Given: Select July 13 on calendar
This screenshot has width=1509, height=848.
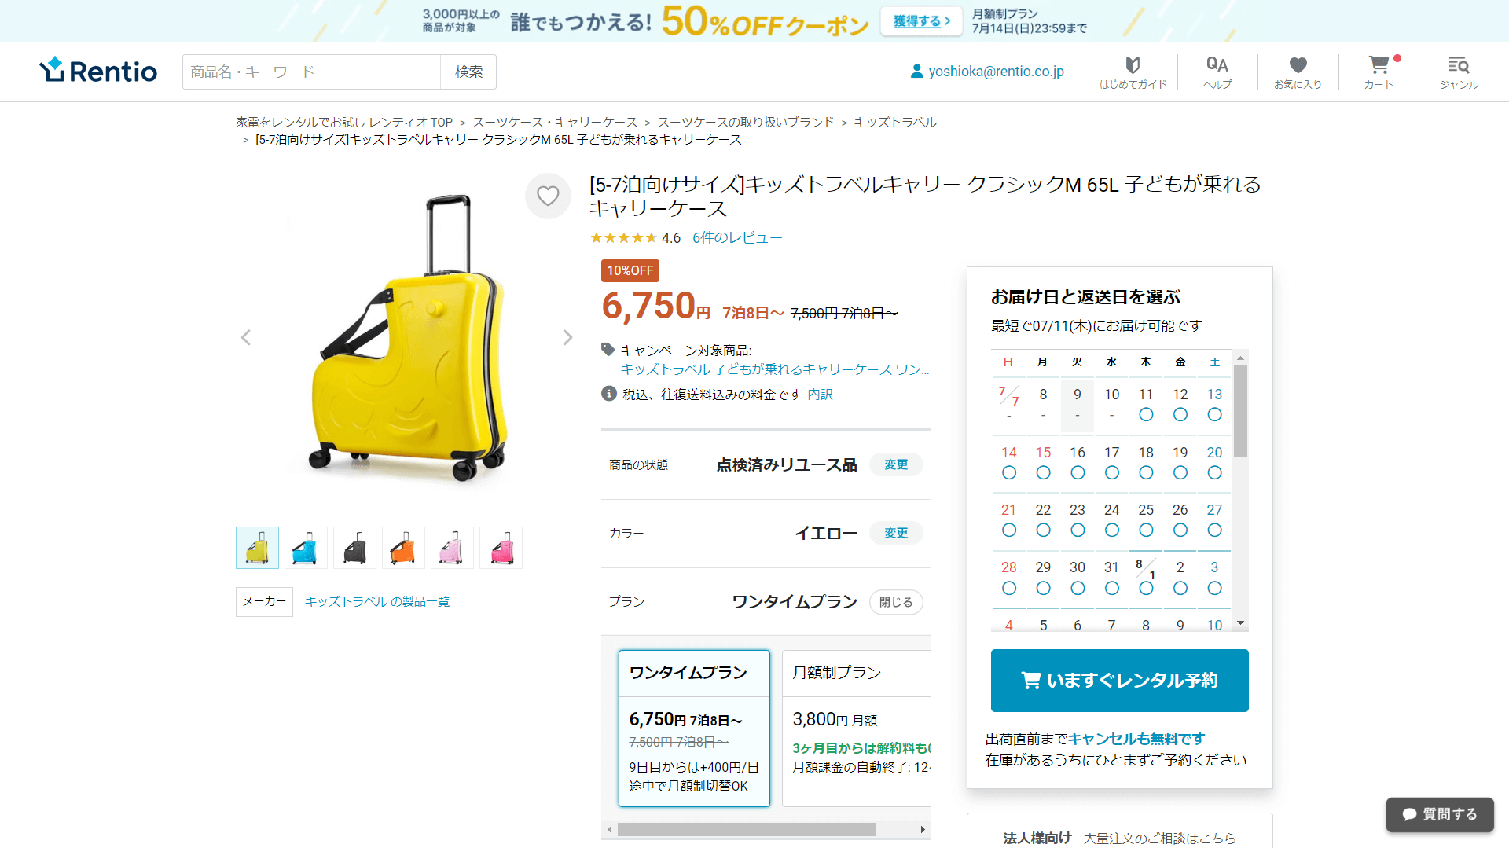Looking at the screenshot, I should [x=1214, y=404].
